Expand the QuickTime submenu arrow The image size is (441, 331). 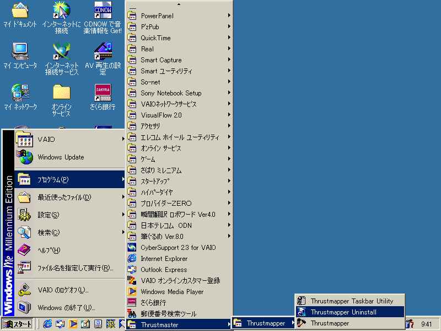coord(229,38)
